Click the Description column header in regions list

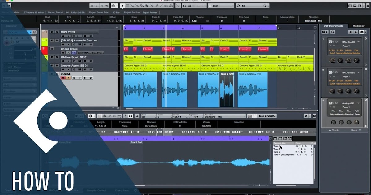[x=284, y=143]
